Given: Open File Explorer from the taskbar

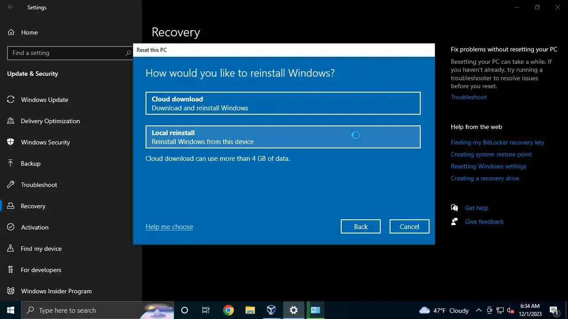Looking at the screenshot, I should [x=250, y=310].
